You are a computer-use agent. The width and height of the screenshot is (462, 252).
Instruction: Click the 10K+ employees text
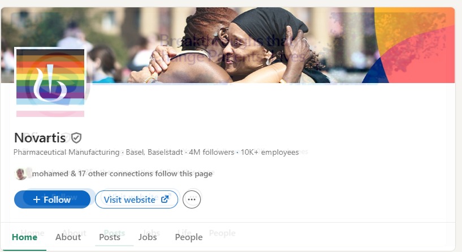[270, 152]
